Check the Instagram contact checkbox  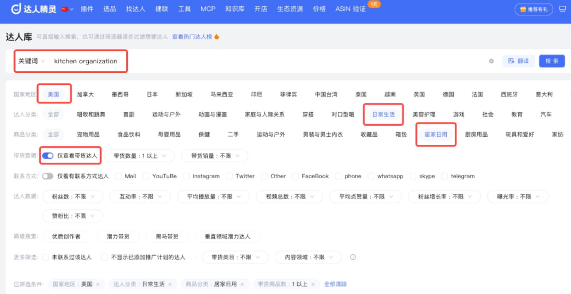click(x=186, y=176)
